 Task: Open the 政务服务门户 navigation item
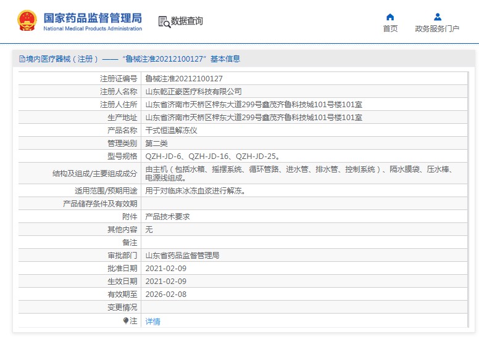(x=437, y=28)
